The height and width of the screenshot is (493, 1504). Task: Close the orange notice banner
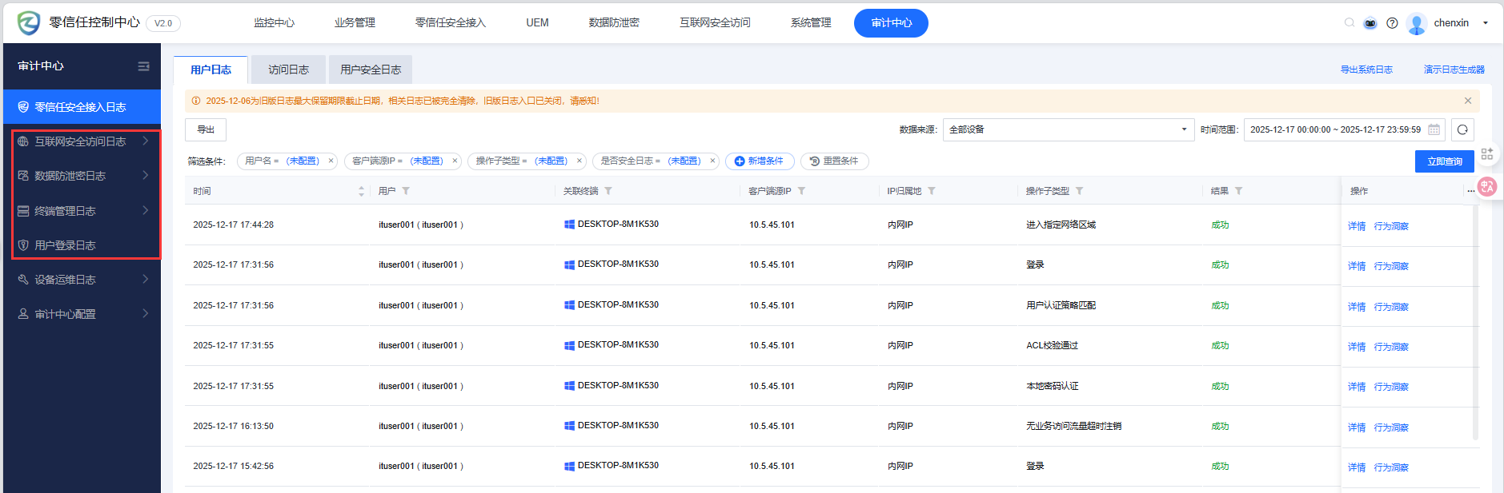coord(1467,101)
